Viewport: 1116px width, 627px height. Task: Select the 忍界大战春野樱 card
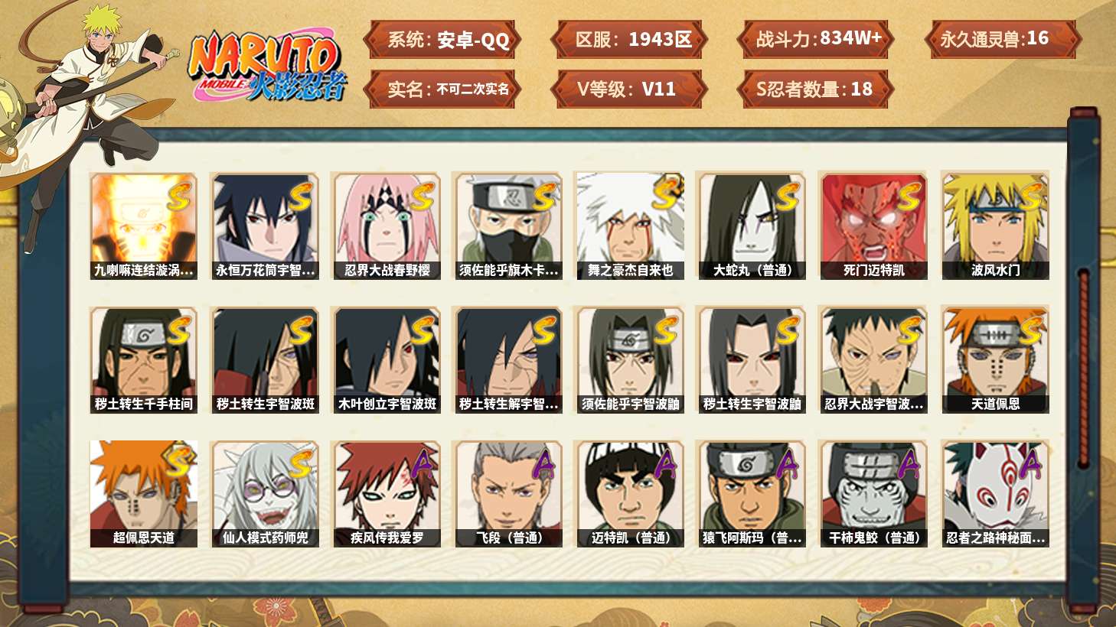[x=387, y=226]
